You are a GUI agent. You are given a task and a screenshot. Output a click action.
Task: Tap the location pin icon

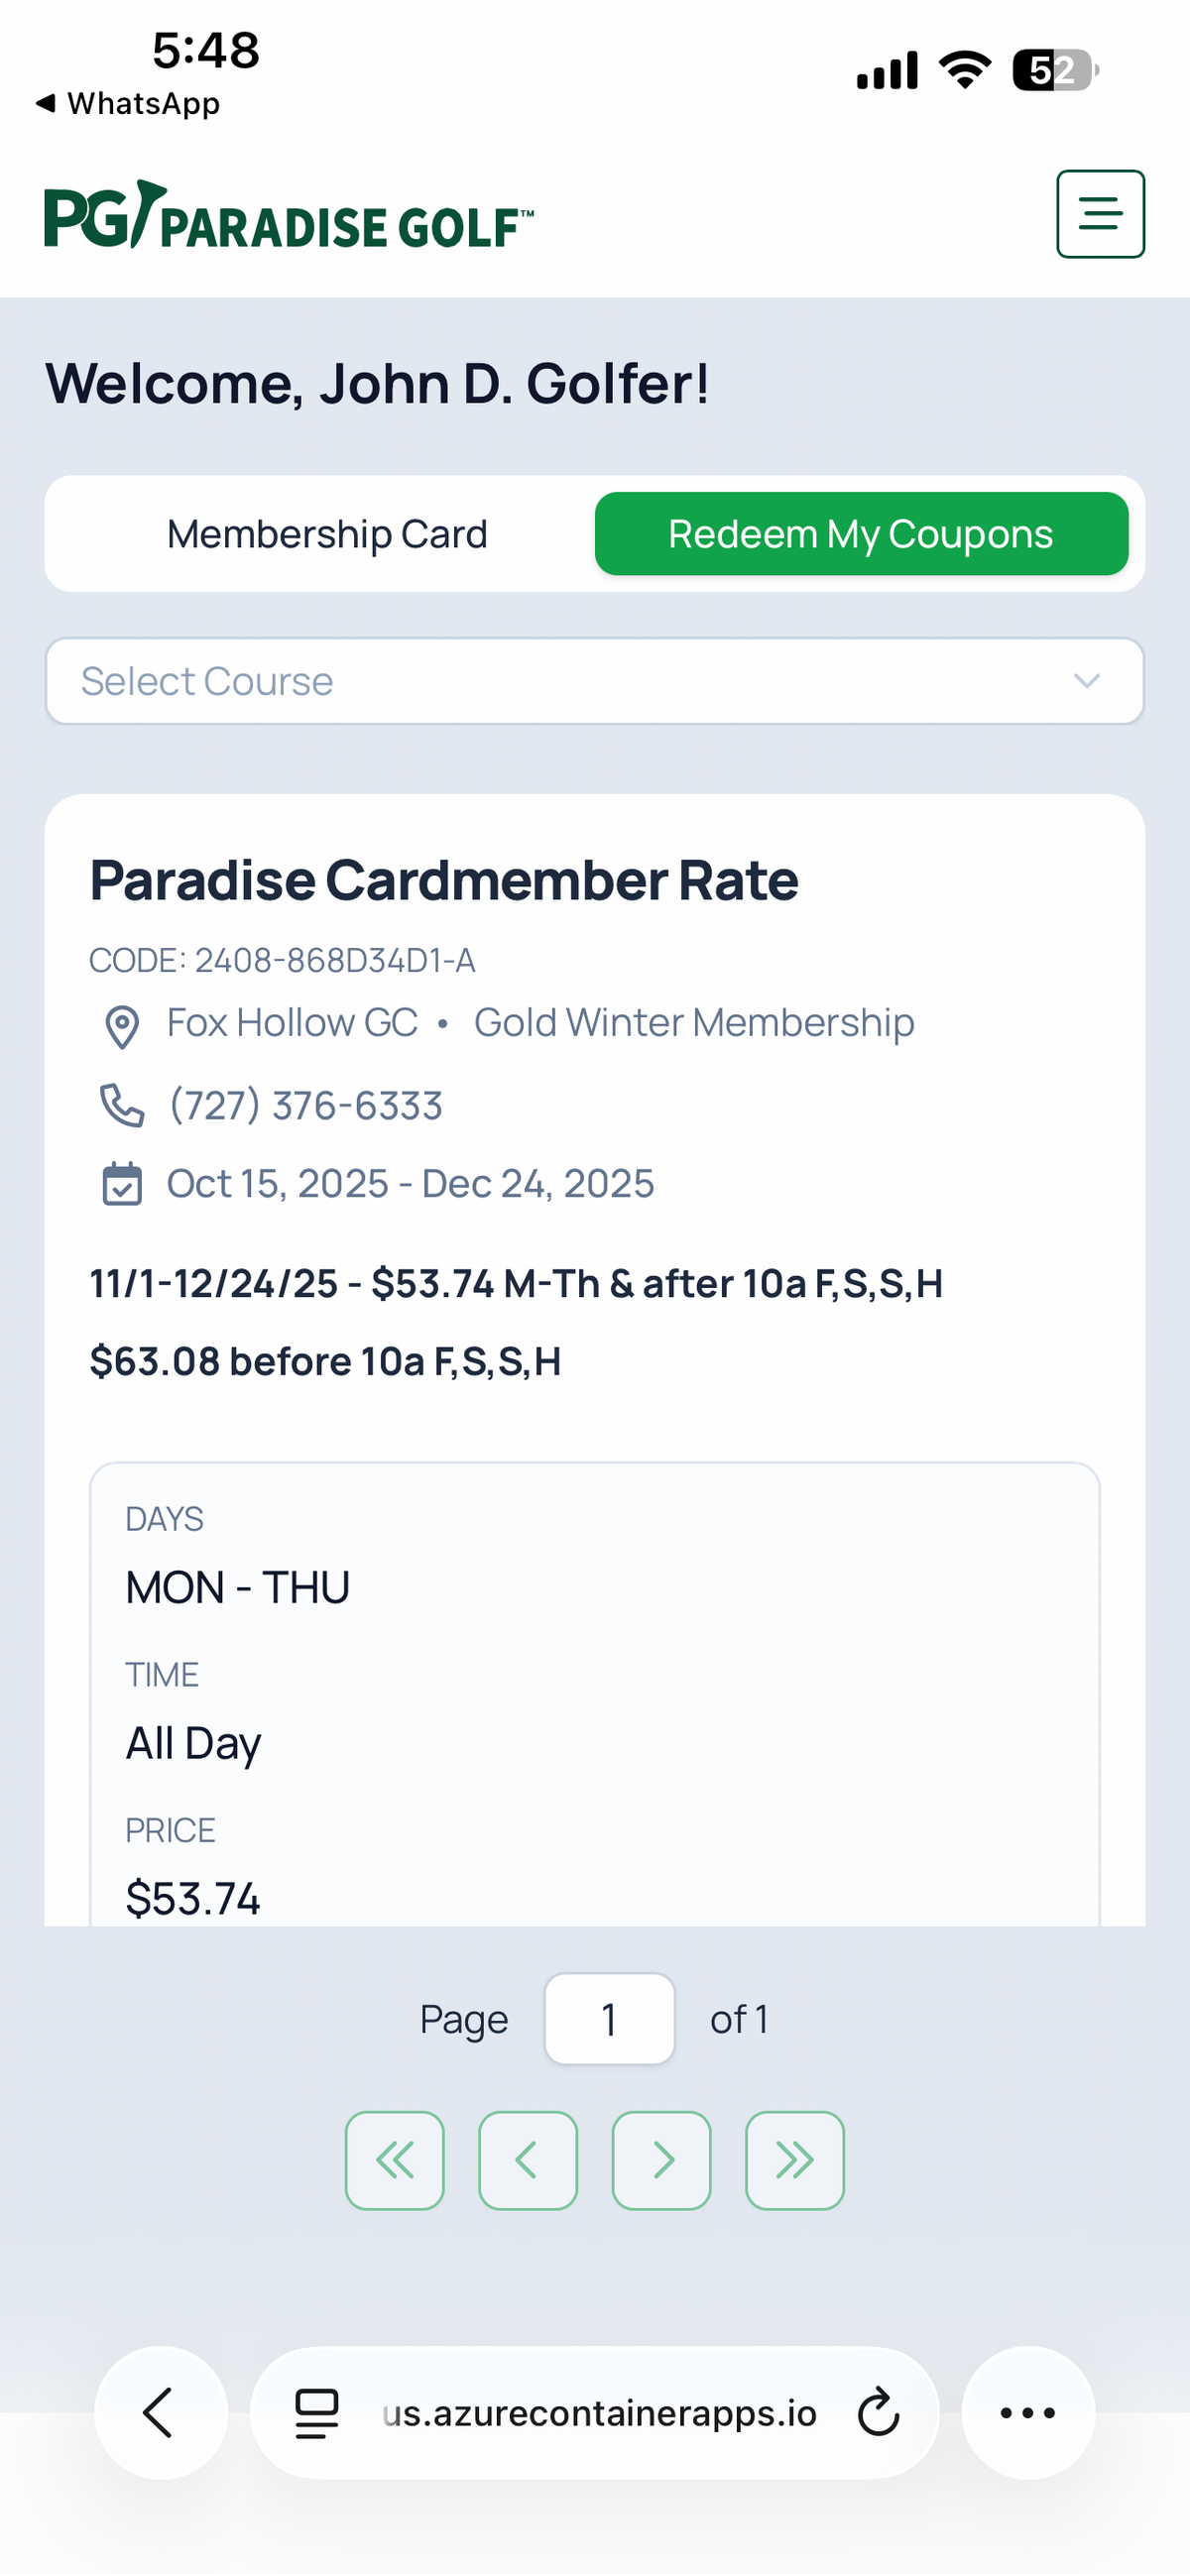(x=122, y=1026)
